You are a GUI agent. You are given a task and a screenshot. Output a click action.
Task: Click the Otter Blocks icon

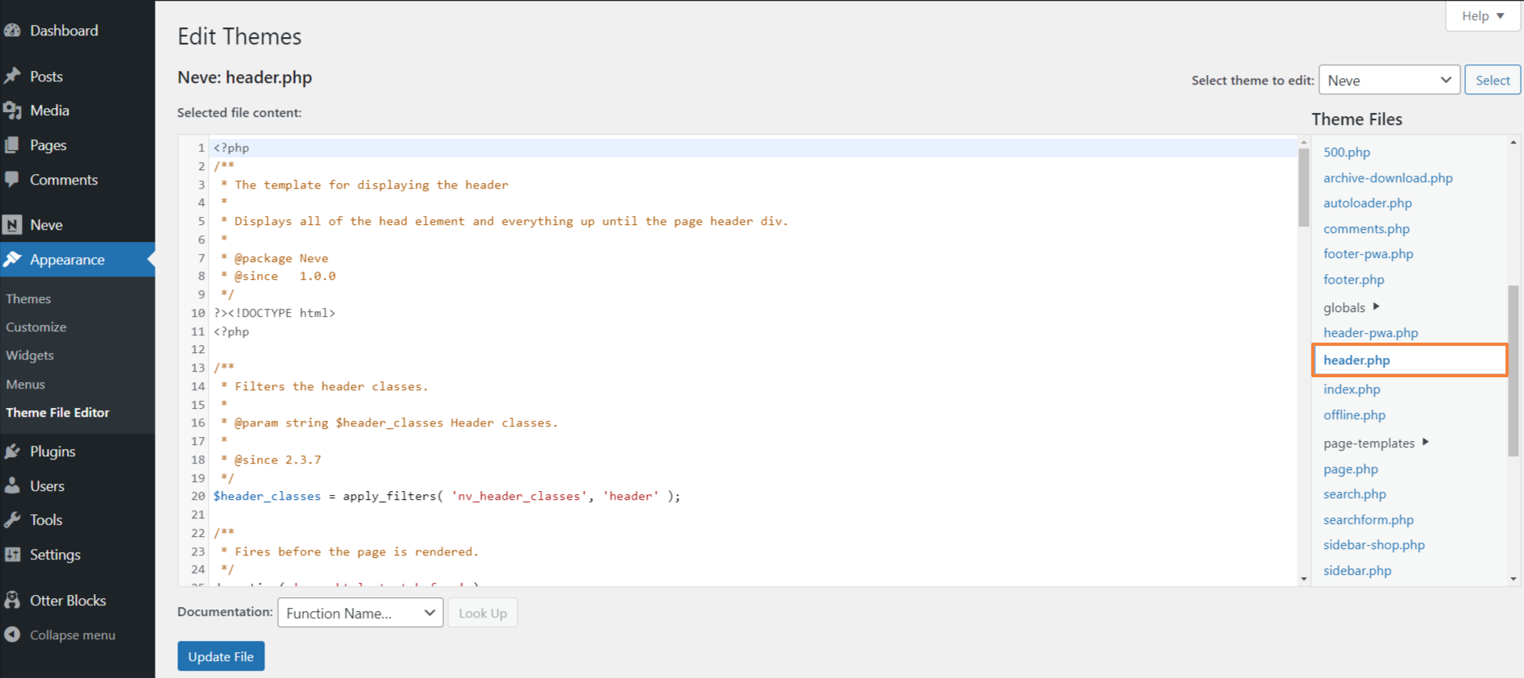(12, 601)
